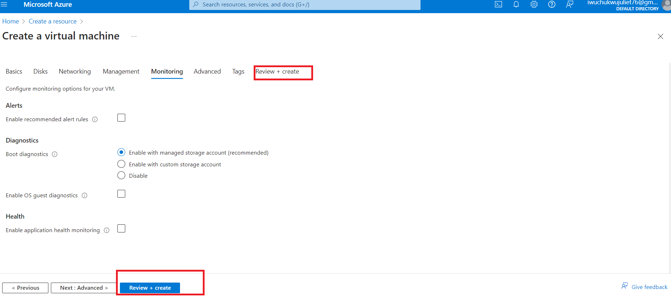Click the top bar feedback icon
This screenshot has height=300, width=671.
tap(570, 4)
